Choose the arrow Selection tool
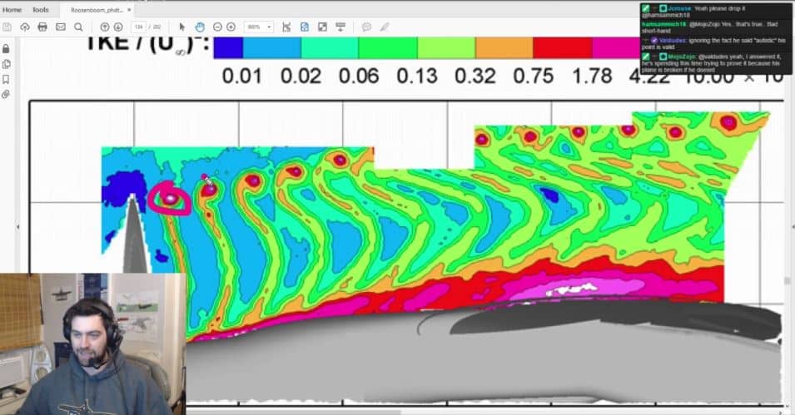 [182, 27]
